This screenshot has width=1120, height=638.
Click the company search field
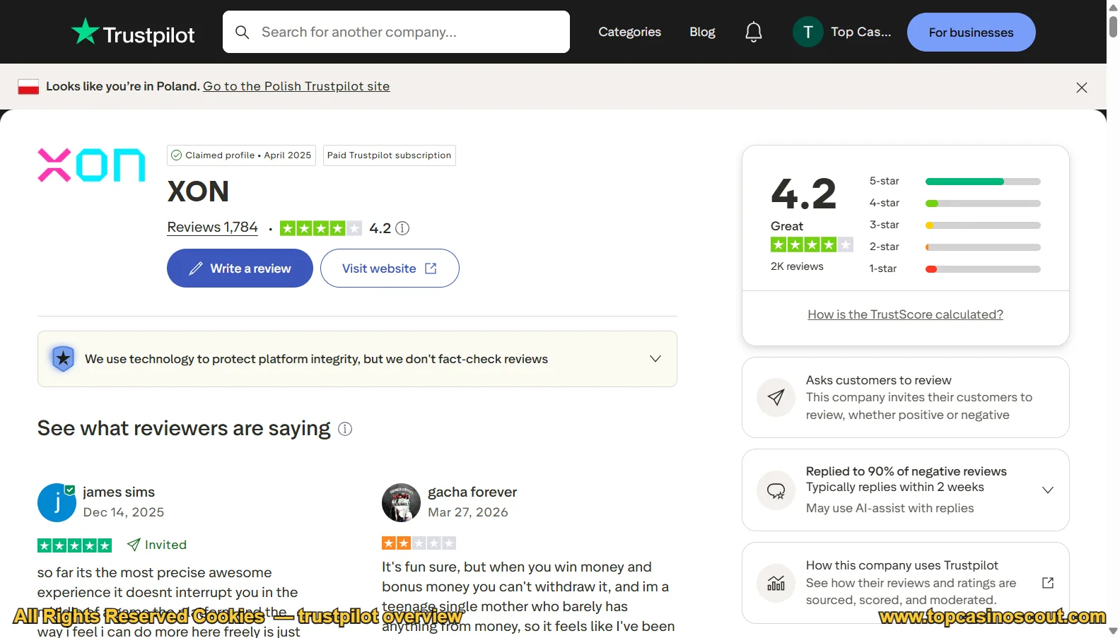[396, 32]
